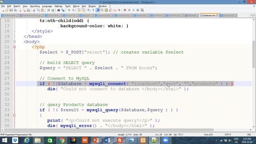Click the horizontal scrollbar thumb

(108, 130)
